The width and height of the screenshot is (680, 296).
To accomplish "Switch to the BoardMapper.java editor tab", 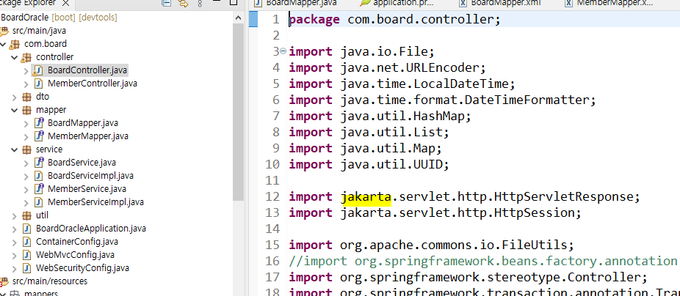I will coord(295,3).
